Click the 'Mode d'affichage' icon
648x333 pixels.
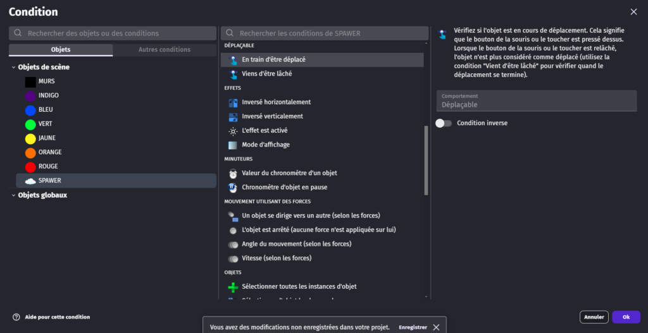233,145
